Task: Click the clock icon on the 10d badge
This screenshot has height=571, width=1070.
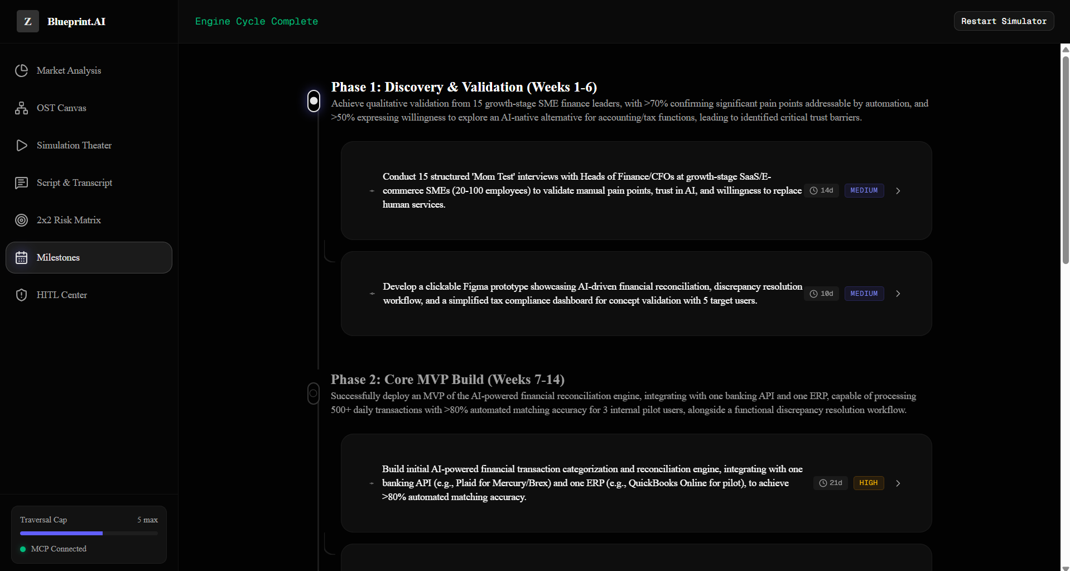Action: (813, 294)
